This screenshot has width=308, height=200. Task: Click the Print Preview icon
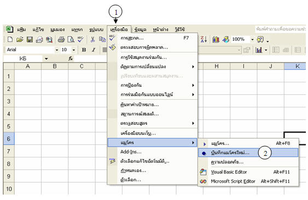coord(71,40)
